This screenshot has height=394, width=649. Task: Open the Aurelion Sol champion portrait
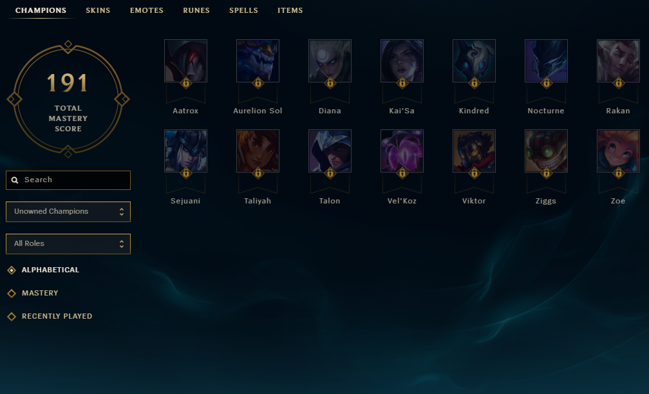[x=258, y=61]
